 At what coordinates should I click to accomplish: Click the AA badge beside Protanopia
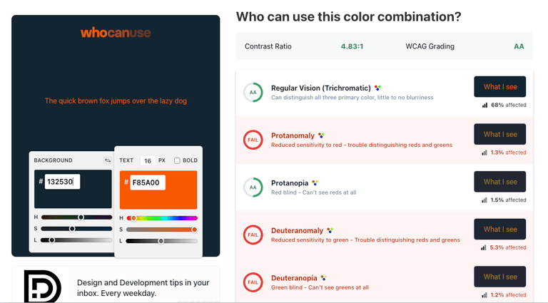(253, 188)
